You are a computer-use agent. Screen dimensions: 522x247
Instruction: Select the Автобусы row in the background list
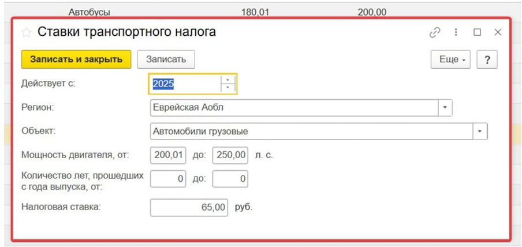click(x=90, y=11)
